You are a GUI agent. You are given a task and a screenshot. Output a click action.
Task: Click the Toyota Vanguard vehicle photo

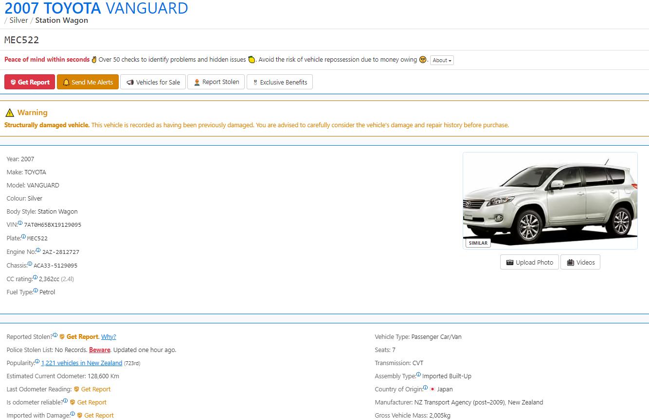click(550, 201)
